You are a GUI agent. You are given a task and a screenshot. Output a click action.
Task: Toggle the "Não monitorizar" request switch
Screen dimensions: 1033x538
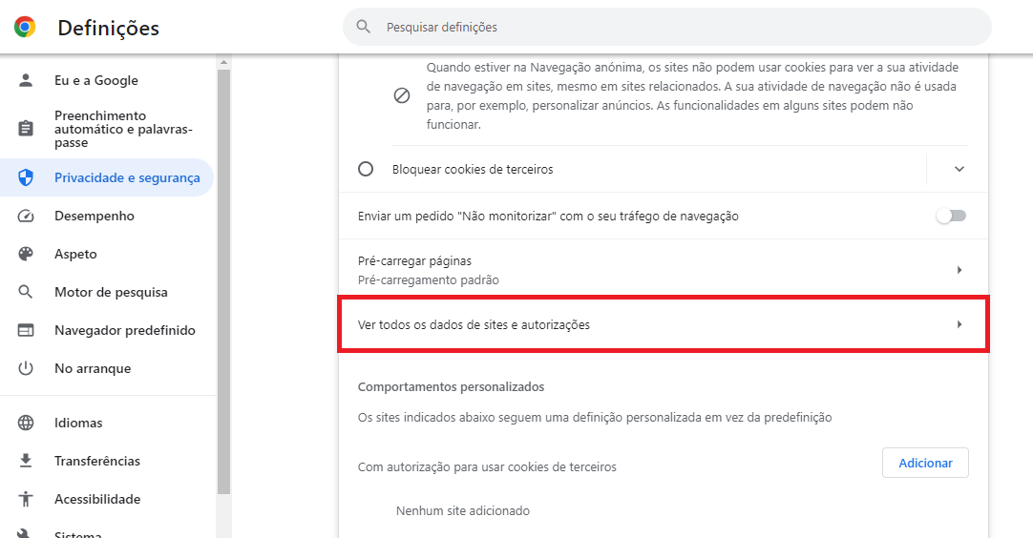click(951, 216)
